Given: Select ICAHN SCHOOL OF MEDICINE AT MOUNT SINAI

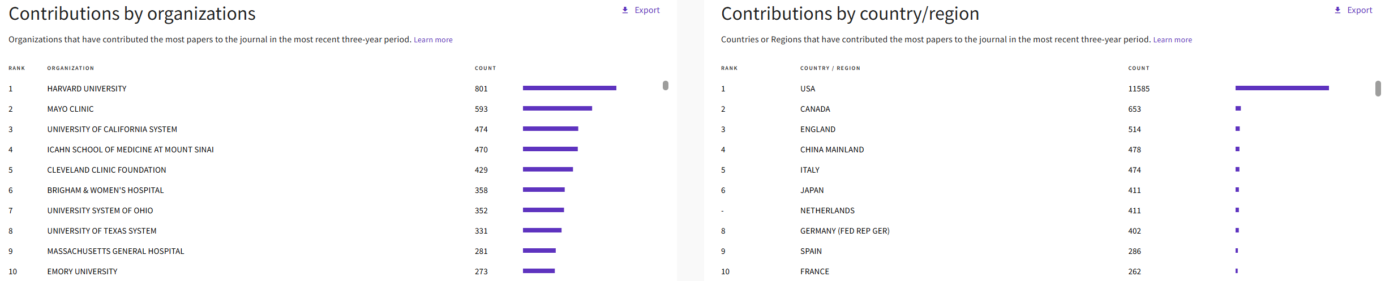Looking at the screenshot, I should 130,150.
